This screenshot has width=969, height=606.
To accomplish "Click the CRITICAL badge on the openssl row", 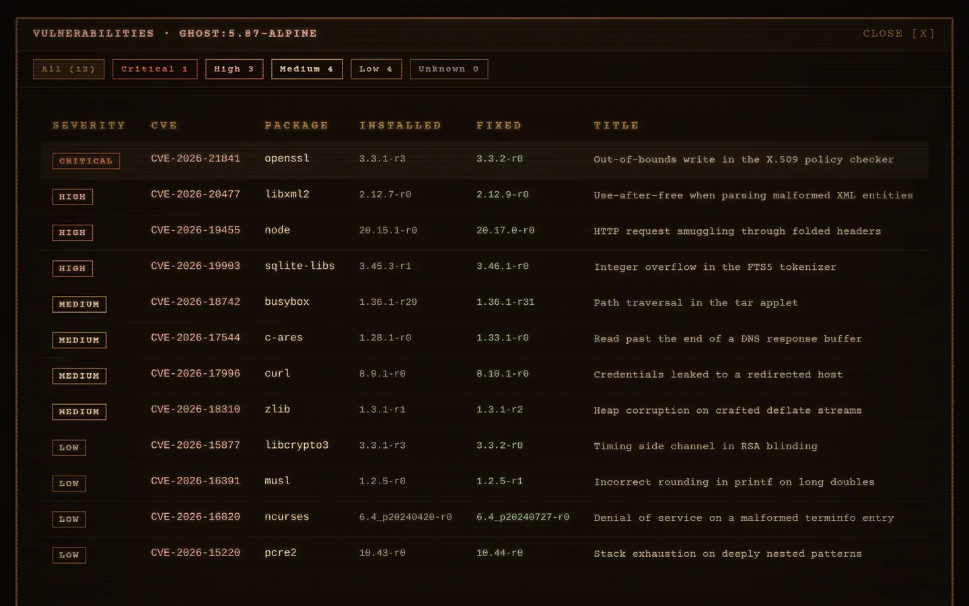I will (x=86, y=161).
